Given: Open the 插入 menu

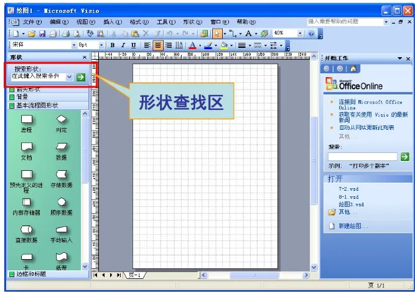Looking at the screenshot, I should click(113, 22).
